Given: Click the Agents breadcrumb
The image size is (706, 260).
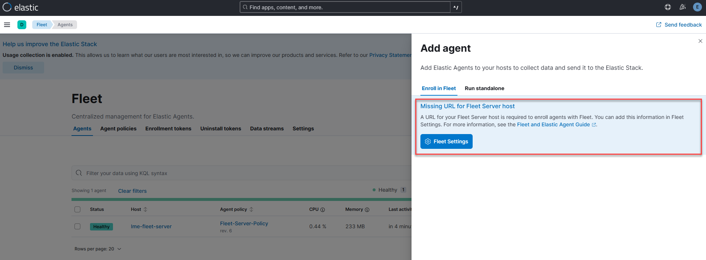Looking at the screenshot, I should tap(65, 25).
